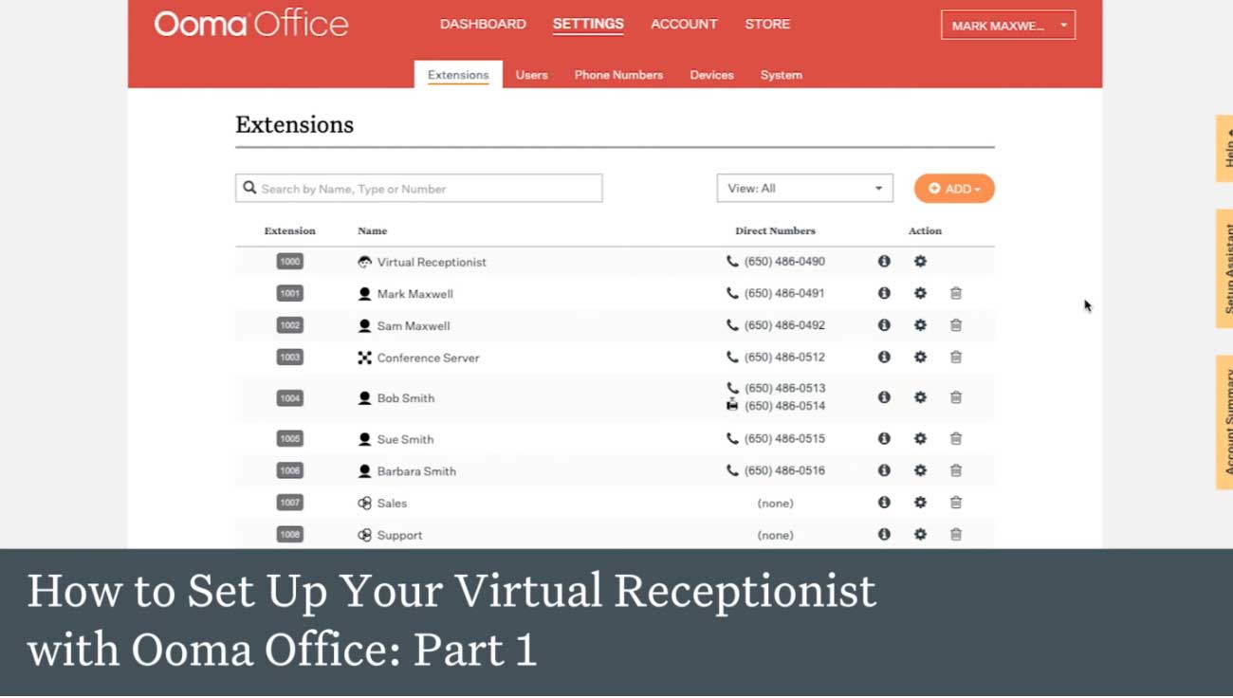Viewport: 1233px width, 698px height.
Task: Open the Setup Assistant side tab
Action: click(1224, 268)
